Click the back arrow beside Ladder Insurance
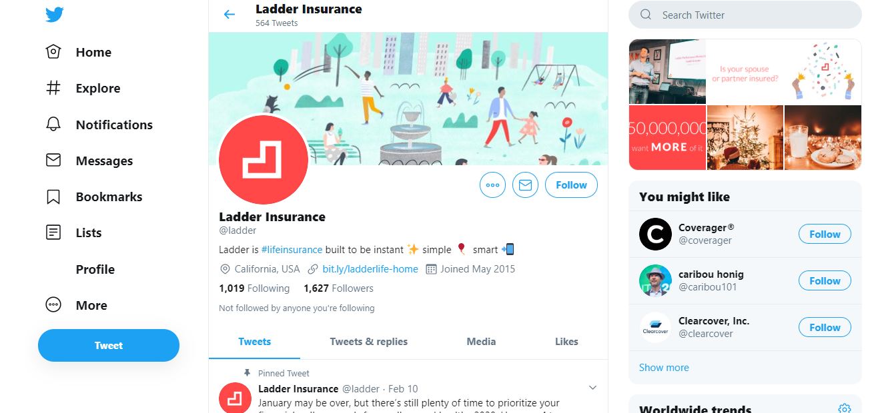872x413 pixels. click(230, 14)
